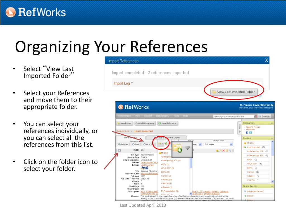Open the View menu
286x215 pixels.
(x=137, y=116)
